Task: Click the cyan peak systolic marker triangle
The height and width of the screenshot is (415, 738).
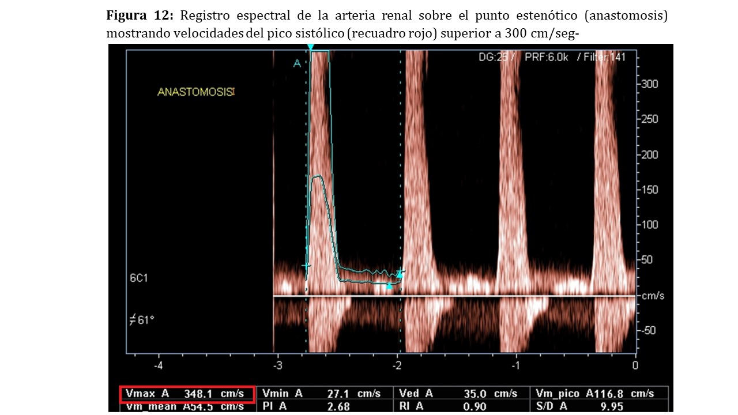Action: [311, 47]
